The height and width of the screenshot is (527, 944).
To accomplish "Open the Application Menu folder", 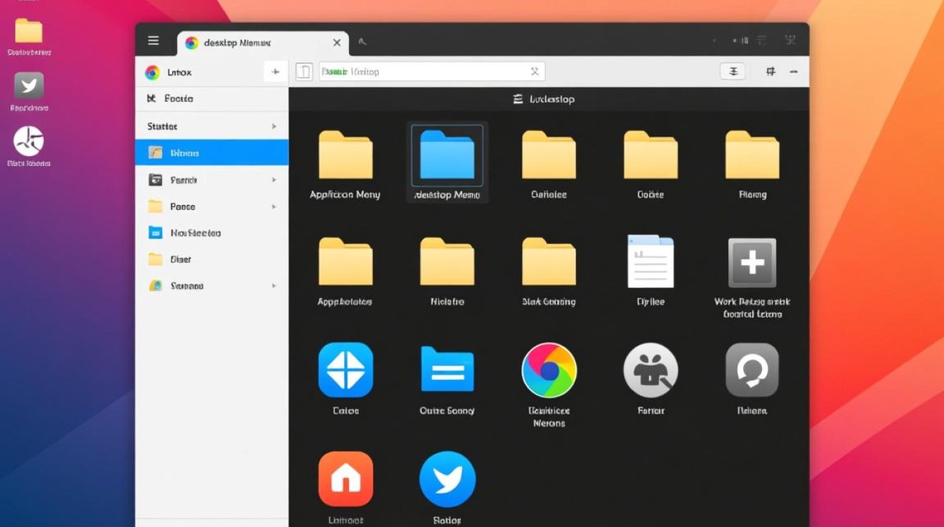I will pos(346,156).
